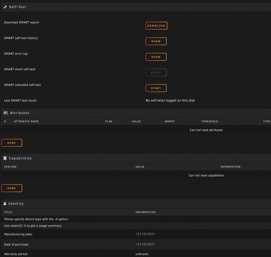The image size is (271, 257).
Task: Click the 'SMART extended self-test:' label
Action: [x=23, y=85]
